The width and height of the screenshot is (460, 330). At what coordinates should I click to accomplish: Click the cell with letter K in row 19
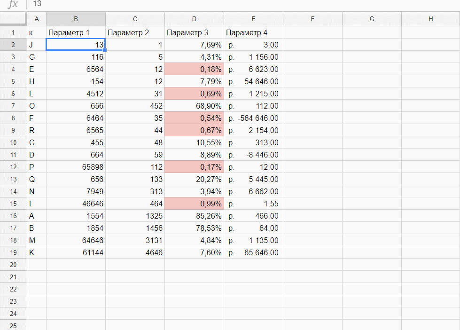(x=37, y=252)
